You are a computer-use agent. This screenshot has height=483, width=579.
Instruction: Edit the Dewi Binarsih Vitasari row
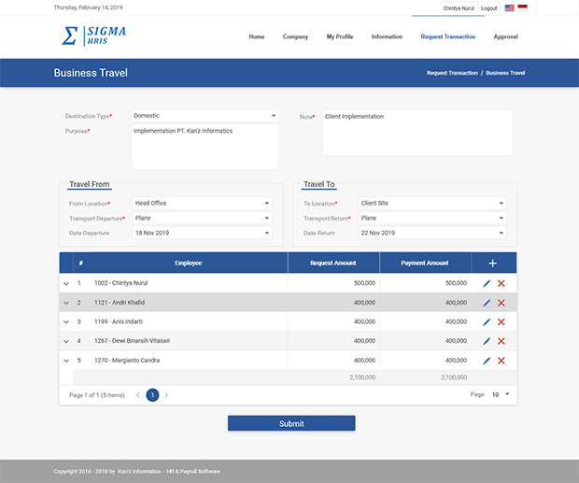(487, 341)
